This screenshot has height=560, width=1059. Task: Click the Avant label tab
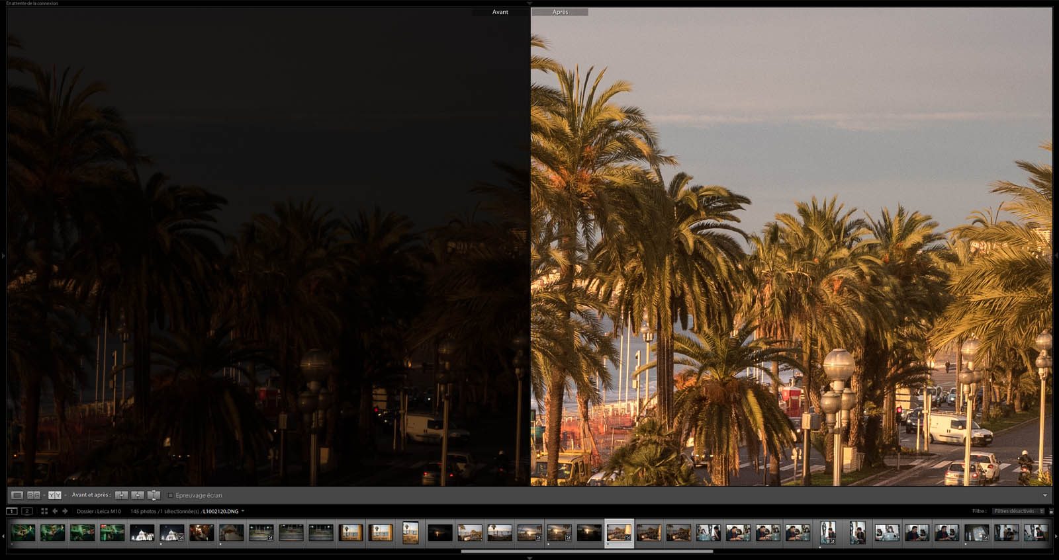pos(500,12)
